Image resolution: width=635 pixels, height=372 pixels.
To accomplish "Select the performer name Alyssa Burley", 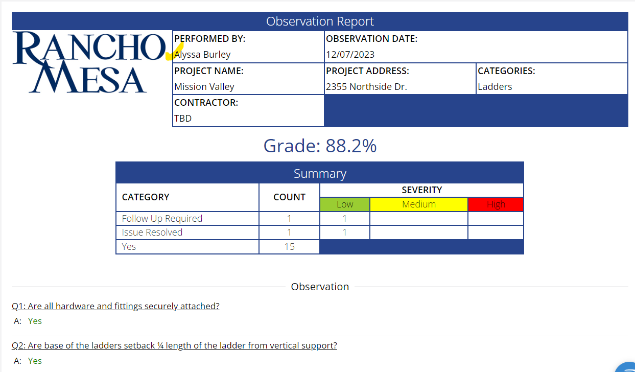I will 202,54.
